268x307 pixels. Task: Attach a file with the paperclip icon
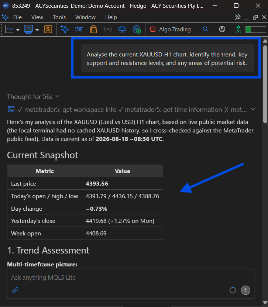(x=15, y=290)
